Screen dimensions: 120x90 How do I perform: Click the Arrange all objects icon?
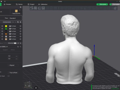[x=43, y=8]
